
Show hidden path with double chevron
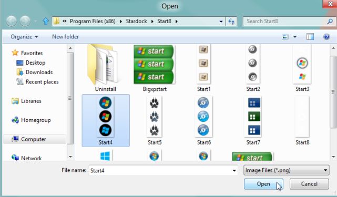pyautogui.click(x=65, y=21)
